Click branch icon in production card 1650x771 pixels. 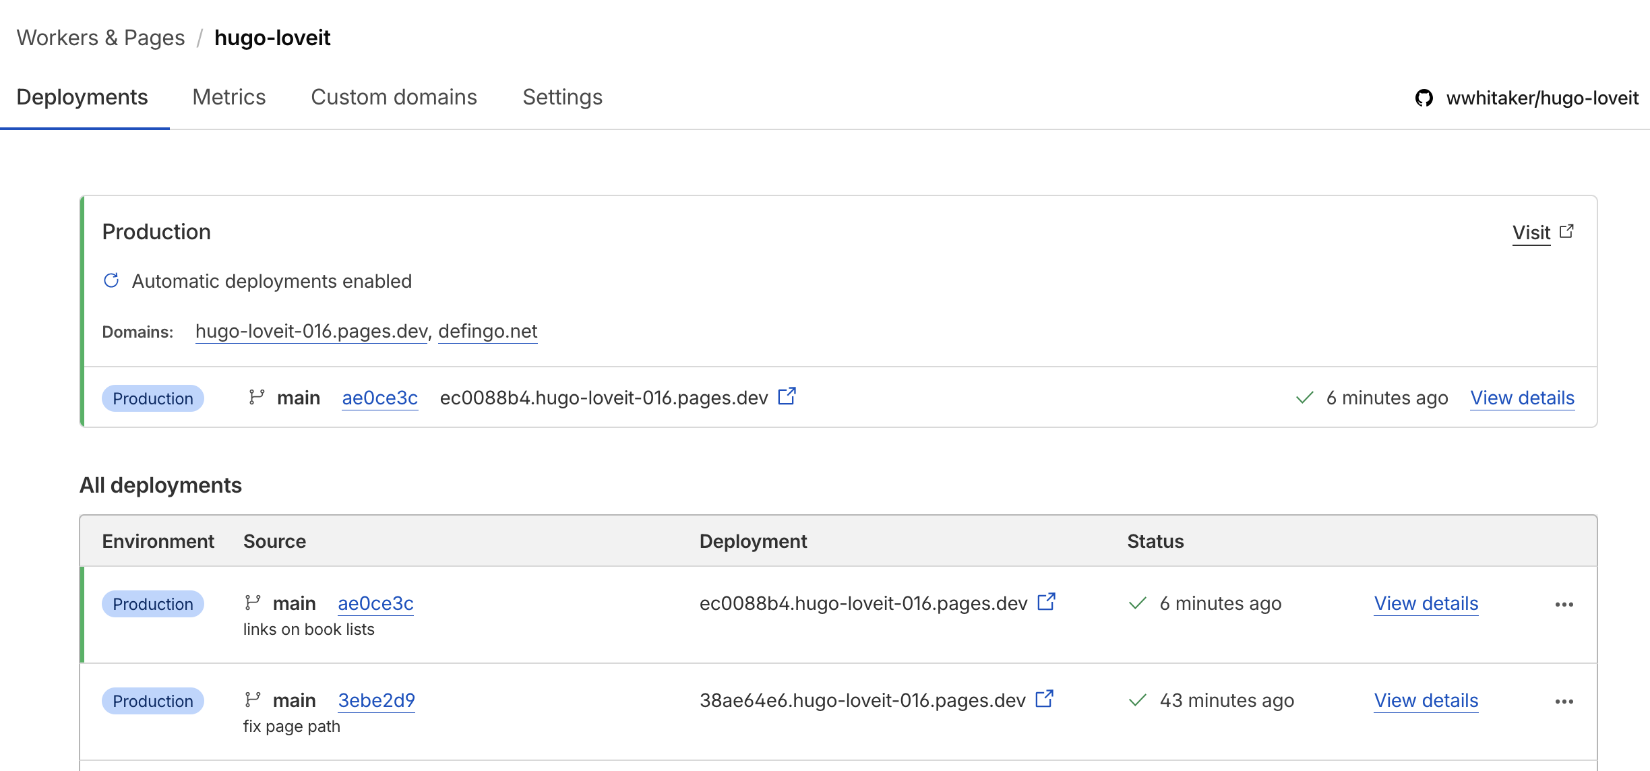point(256,398)
